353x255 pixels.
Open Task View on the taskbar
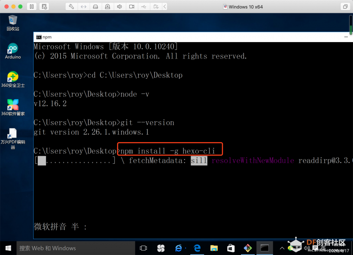pos(143,248)
